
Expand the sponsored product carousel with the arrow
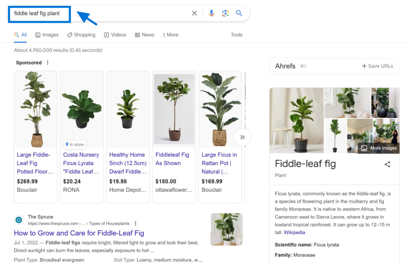tap(242, 137)
